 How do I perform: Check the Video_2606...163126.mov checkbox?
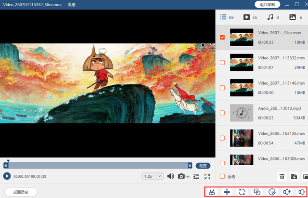[x=222, y=138]
